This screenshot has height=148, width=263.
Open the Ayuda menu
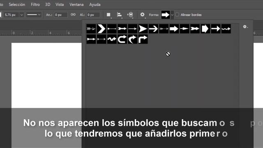pos(95,5)
